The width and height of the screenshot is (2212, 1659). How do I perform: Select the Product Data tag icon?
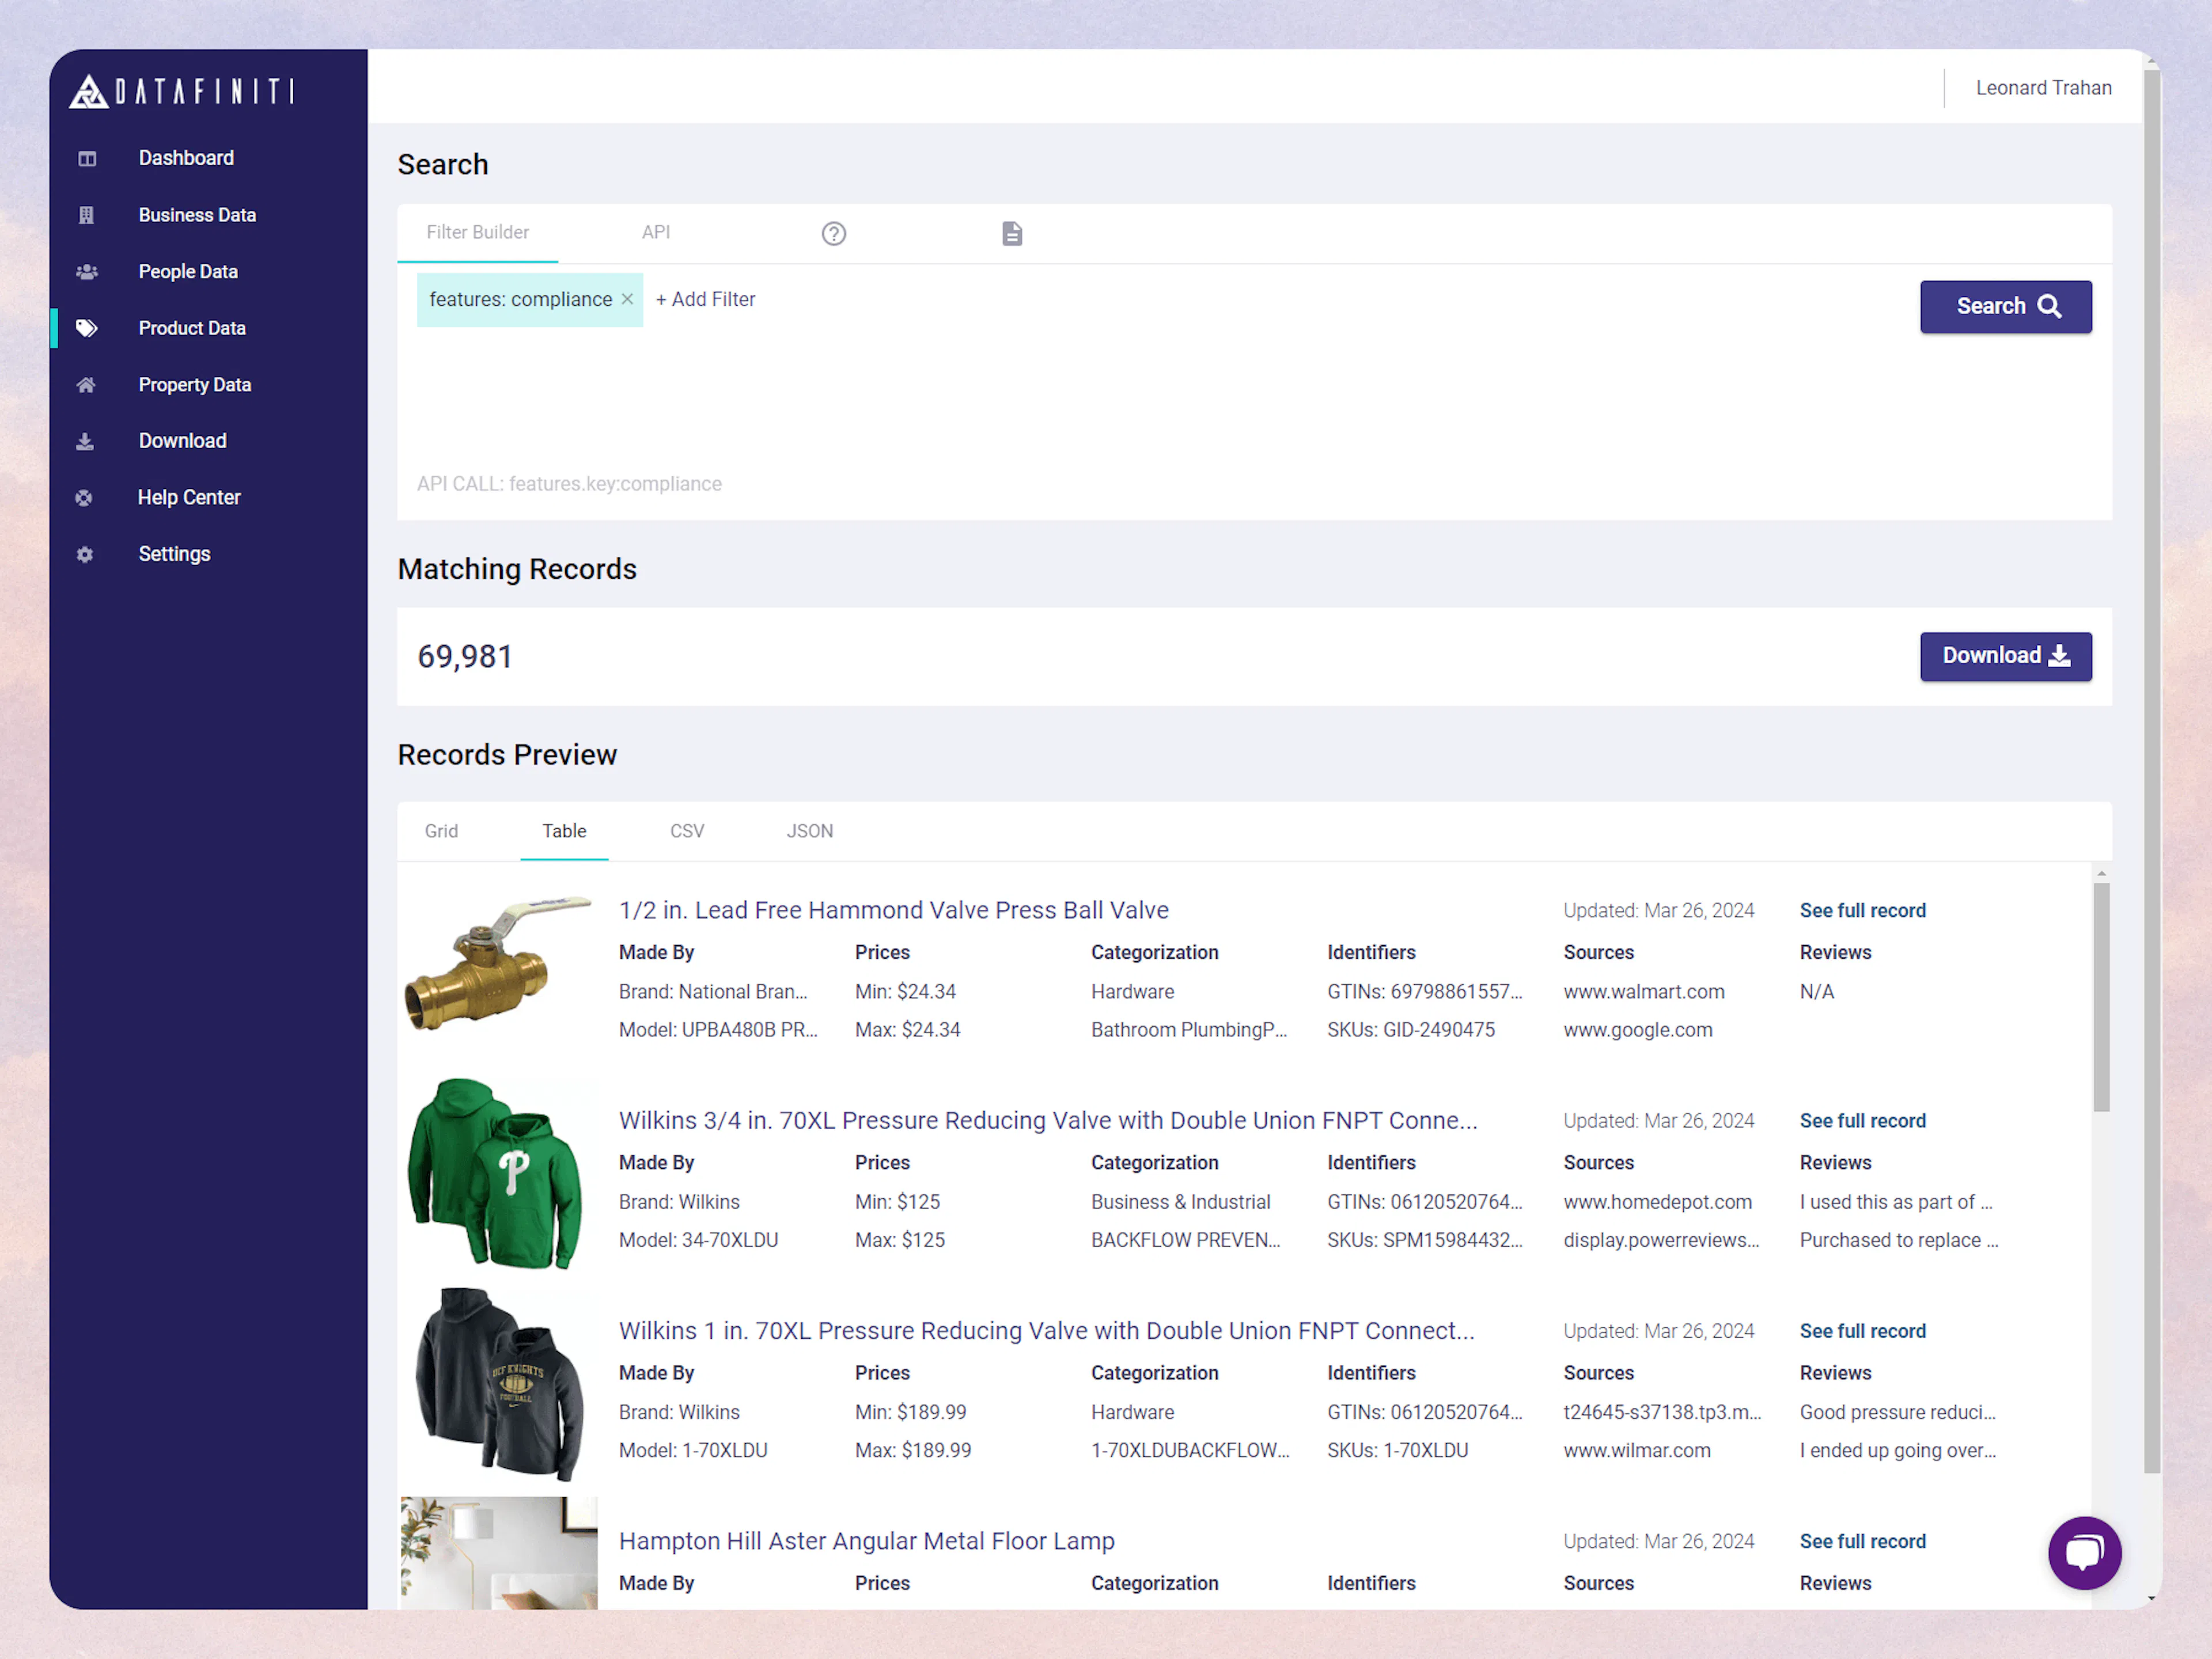pos(87,328)
